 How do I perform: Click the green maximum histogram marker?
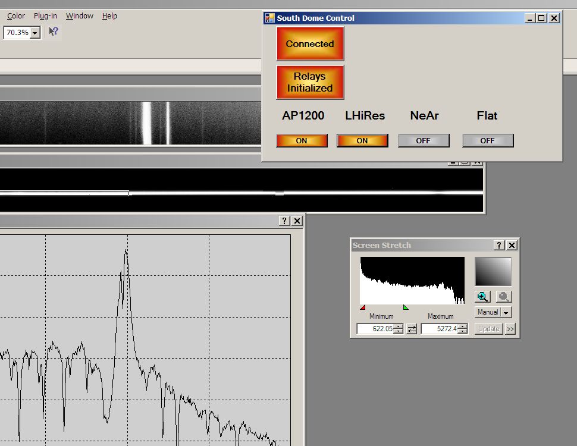406,307
